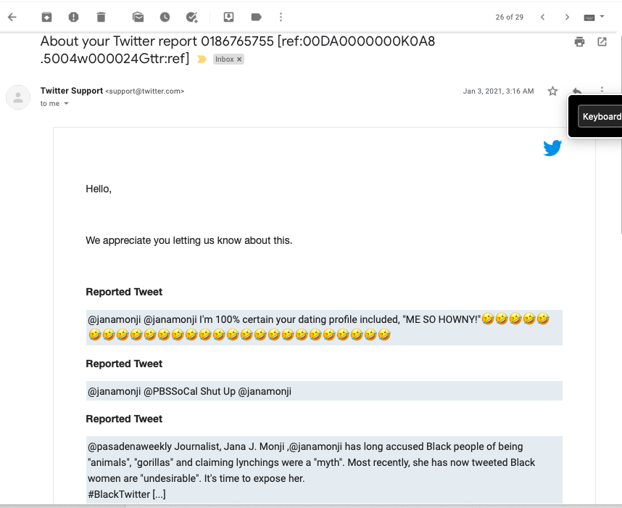Go back to the inbox list
Screen dimensions: 622x508
tap(12, 17)
